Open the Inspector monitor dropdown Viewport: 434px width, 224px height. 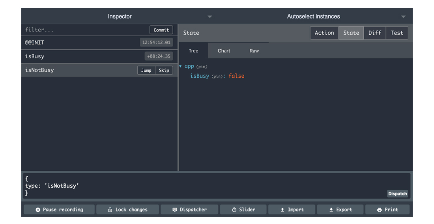[120, 17]
